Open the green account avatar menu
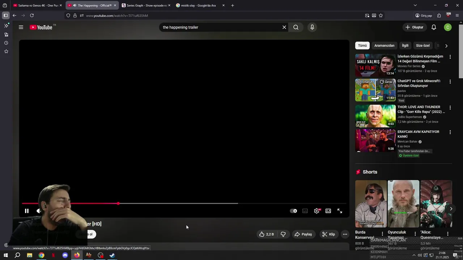 pyautogui.click(x=448, y=27)
